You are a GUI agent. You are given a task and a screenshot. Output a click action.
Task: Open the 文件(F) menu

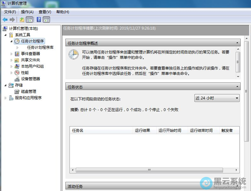tap(10, 12)
